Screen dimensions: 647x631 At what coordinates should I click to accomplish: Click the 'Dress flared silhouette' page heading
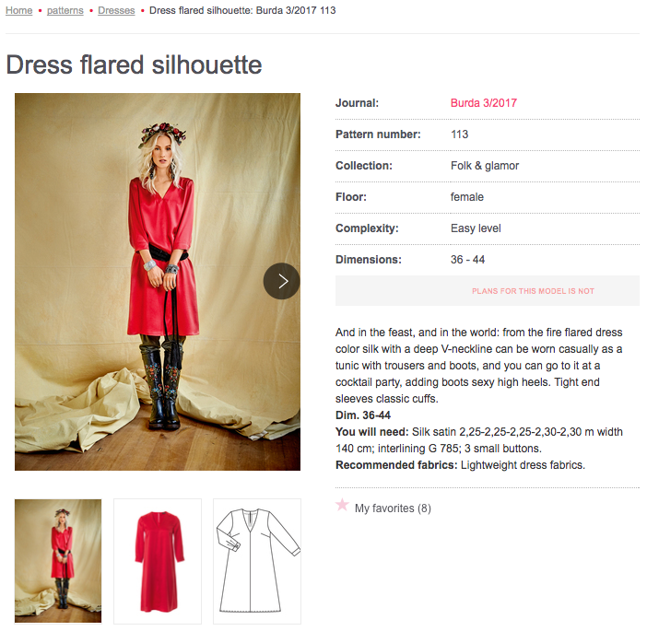pos(134,64)
